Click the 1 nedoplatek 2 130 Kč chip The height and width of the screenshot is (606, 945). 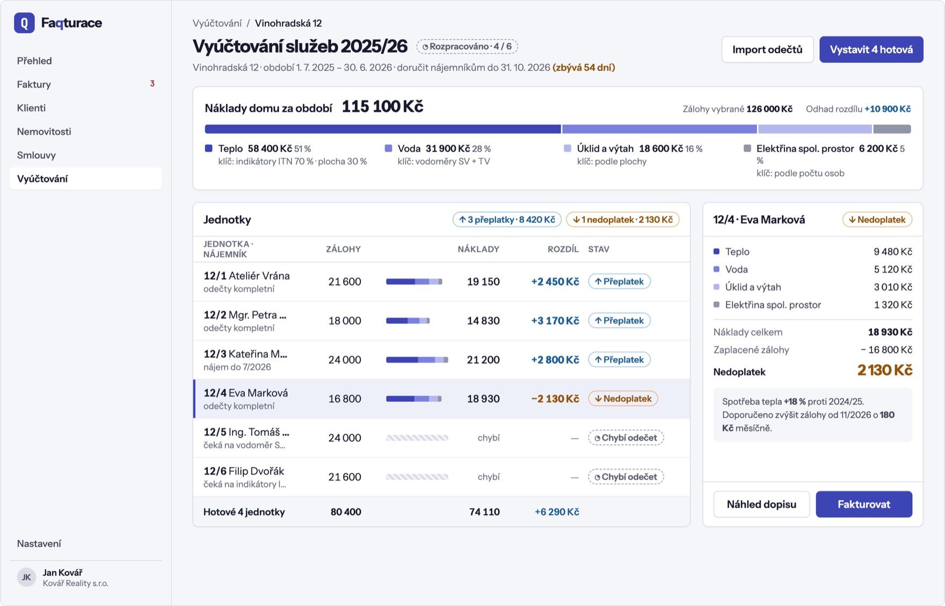pos(623,220)
